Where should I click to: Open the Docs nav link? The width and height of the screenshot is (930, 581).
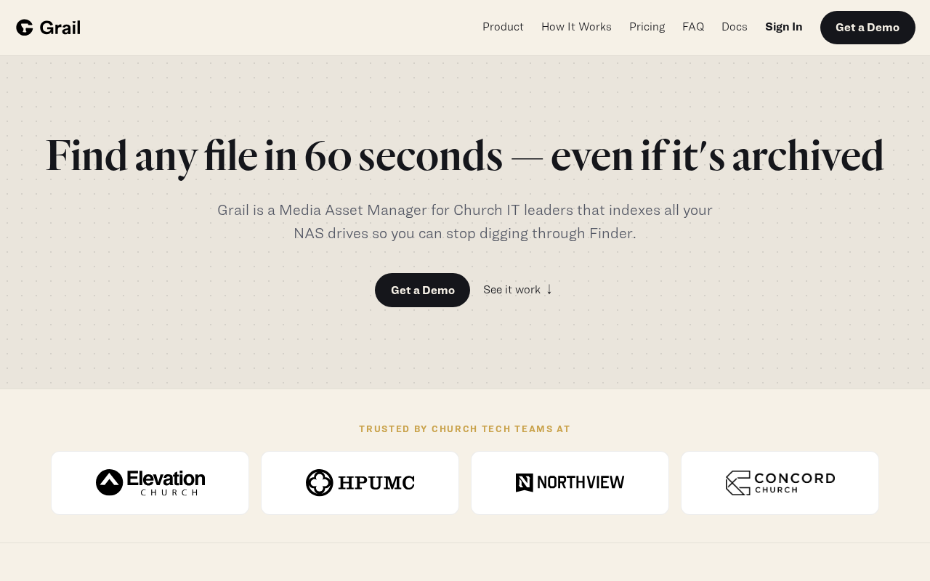pyautogui.click(x=735, y=27)
